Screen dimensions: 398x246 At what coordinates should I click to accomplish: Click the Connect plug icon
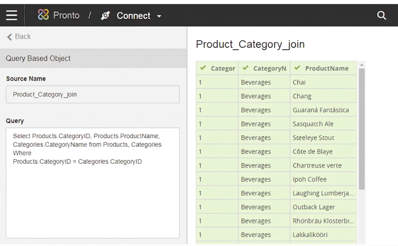[105, 16]
